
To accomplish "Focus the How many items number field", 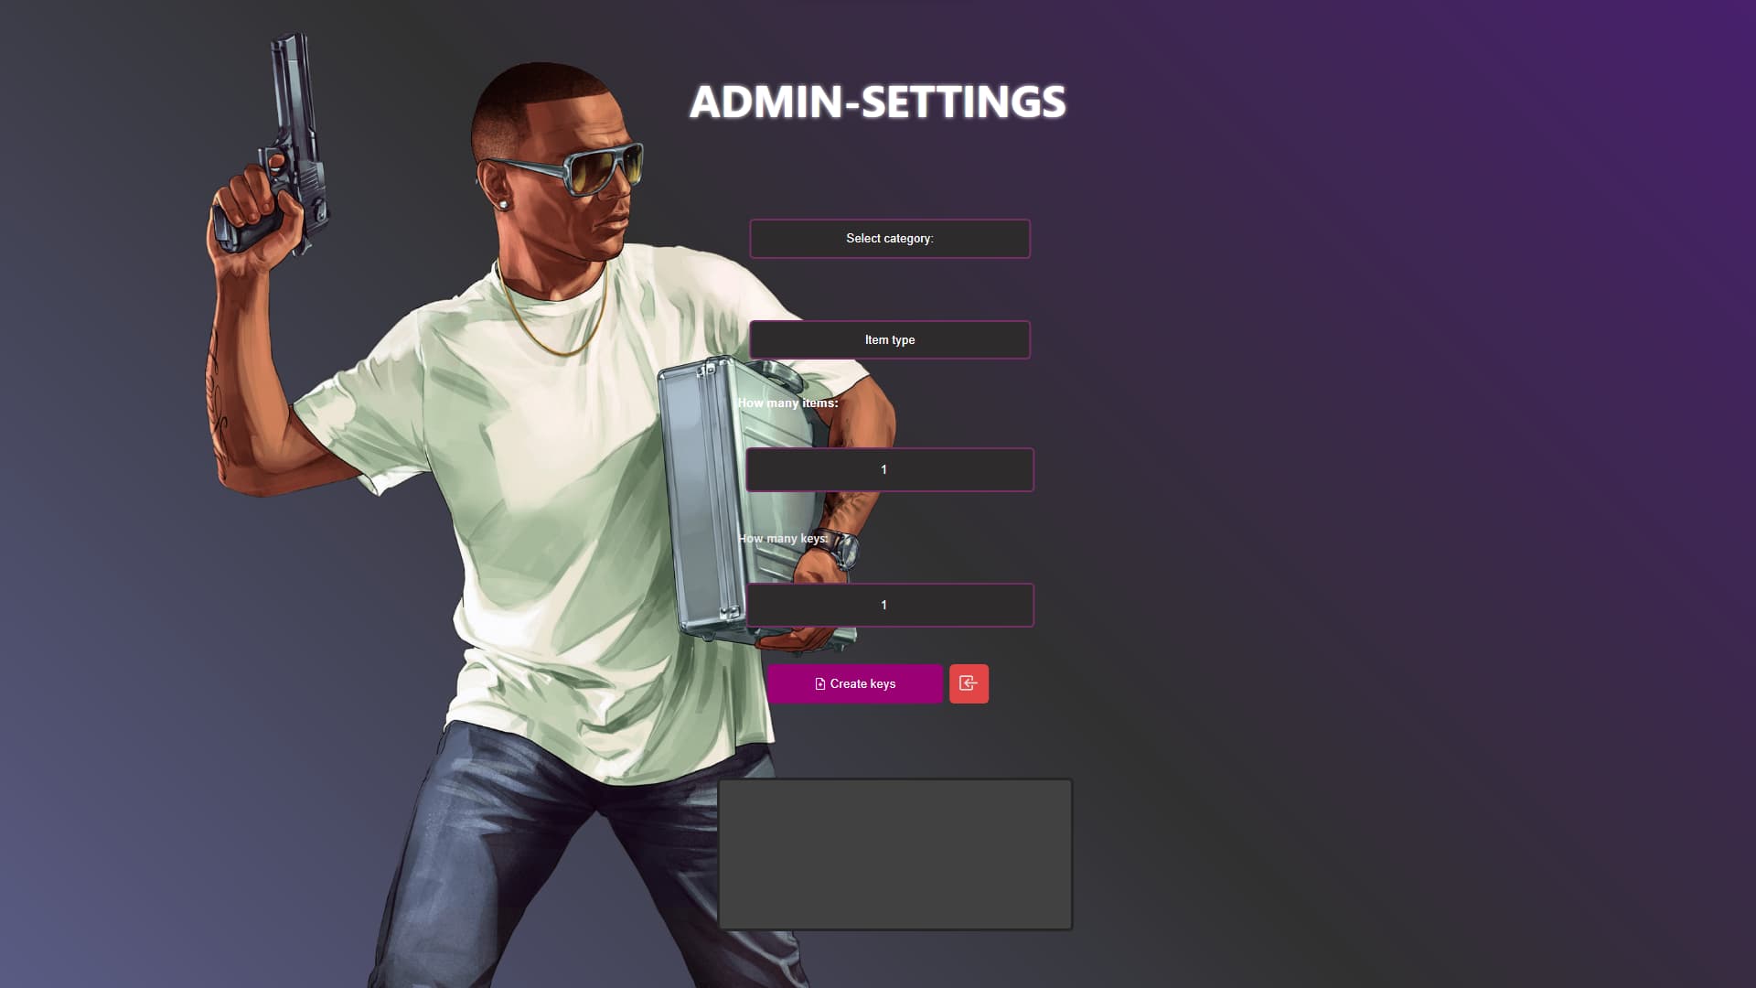I will click(890, 469).
